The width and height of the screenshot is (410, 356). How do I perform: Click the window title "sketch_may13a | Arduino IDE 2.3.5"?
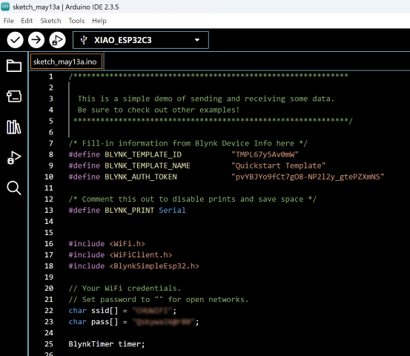pos(66,7)
